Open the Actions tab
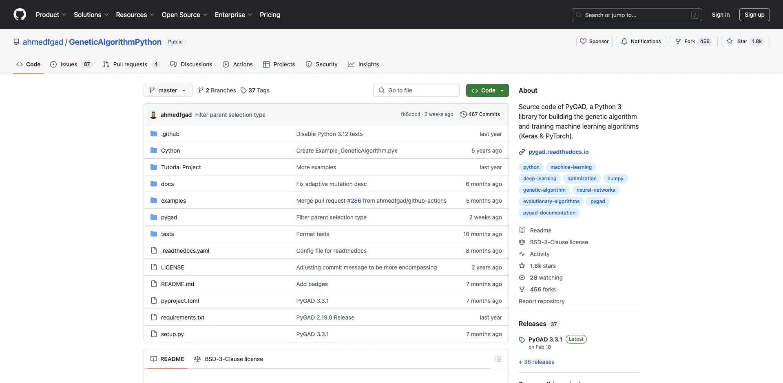Screen dimensions: 783x383 pos(238,64)
